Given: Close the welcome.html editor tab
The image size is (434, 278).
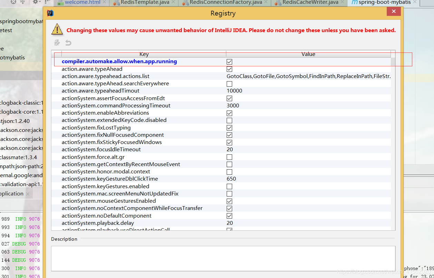Looking at the screenshot, I should 105,2.
